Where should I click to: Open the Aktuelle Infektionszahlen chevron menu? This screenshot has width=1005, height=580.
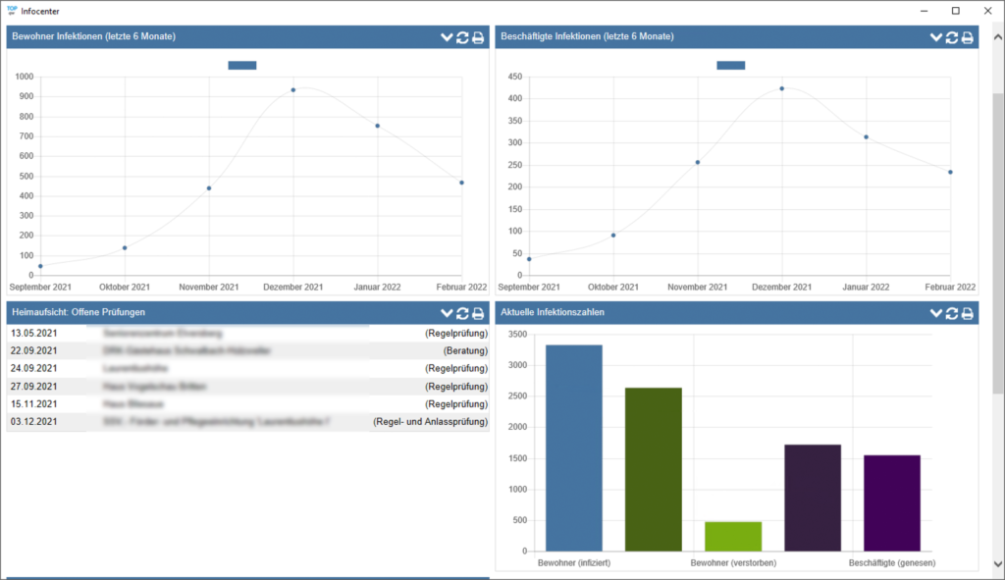[935, 313]
